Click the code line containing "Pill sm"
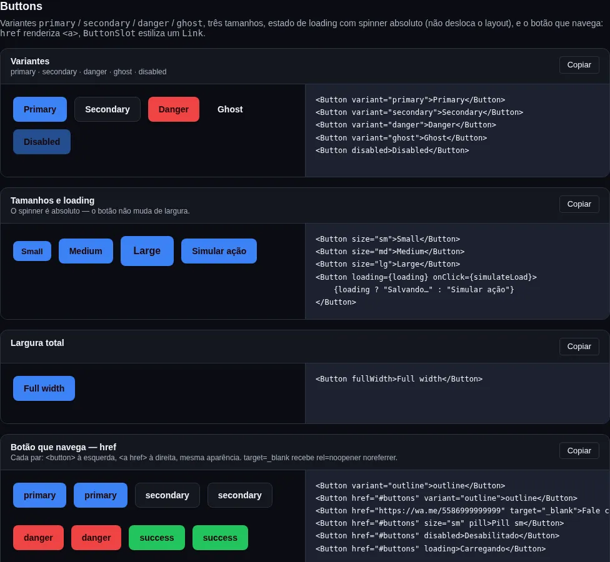610x562 pixels. 439,523
